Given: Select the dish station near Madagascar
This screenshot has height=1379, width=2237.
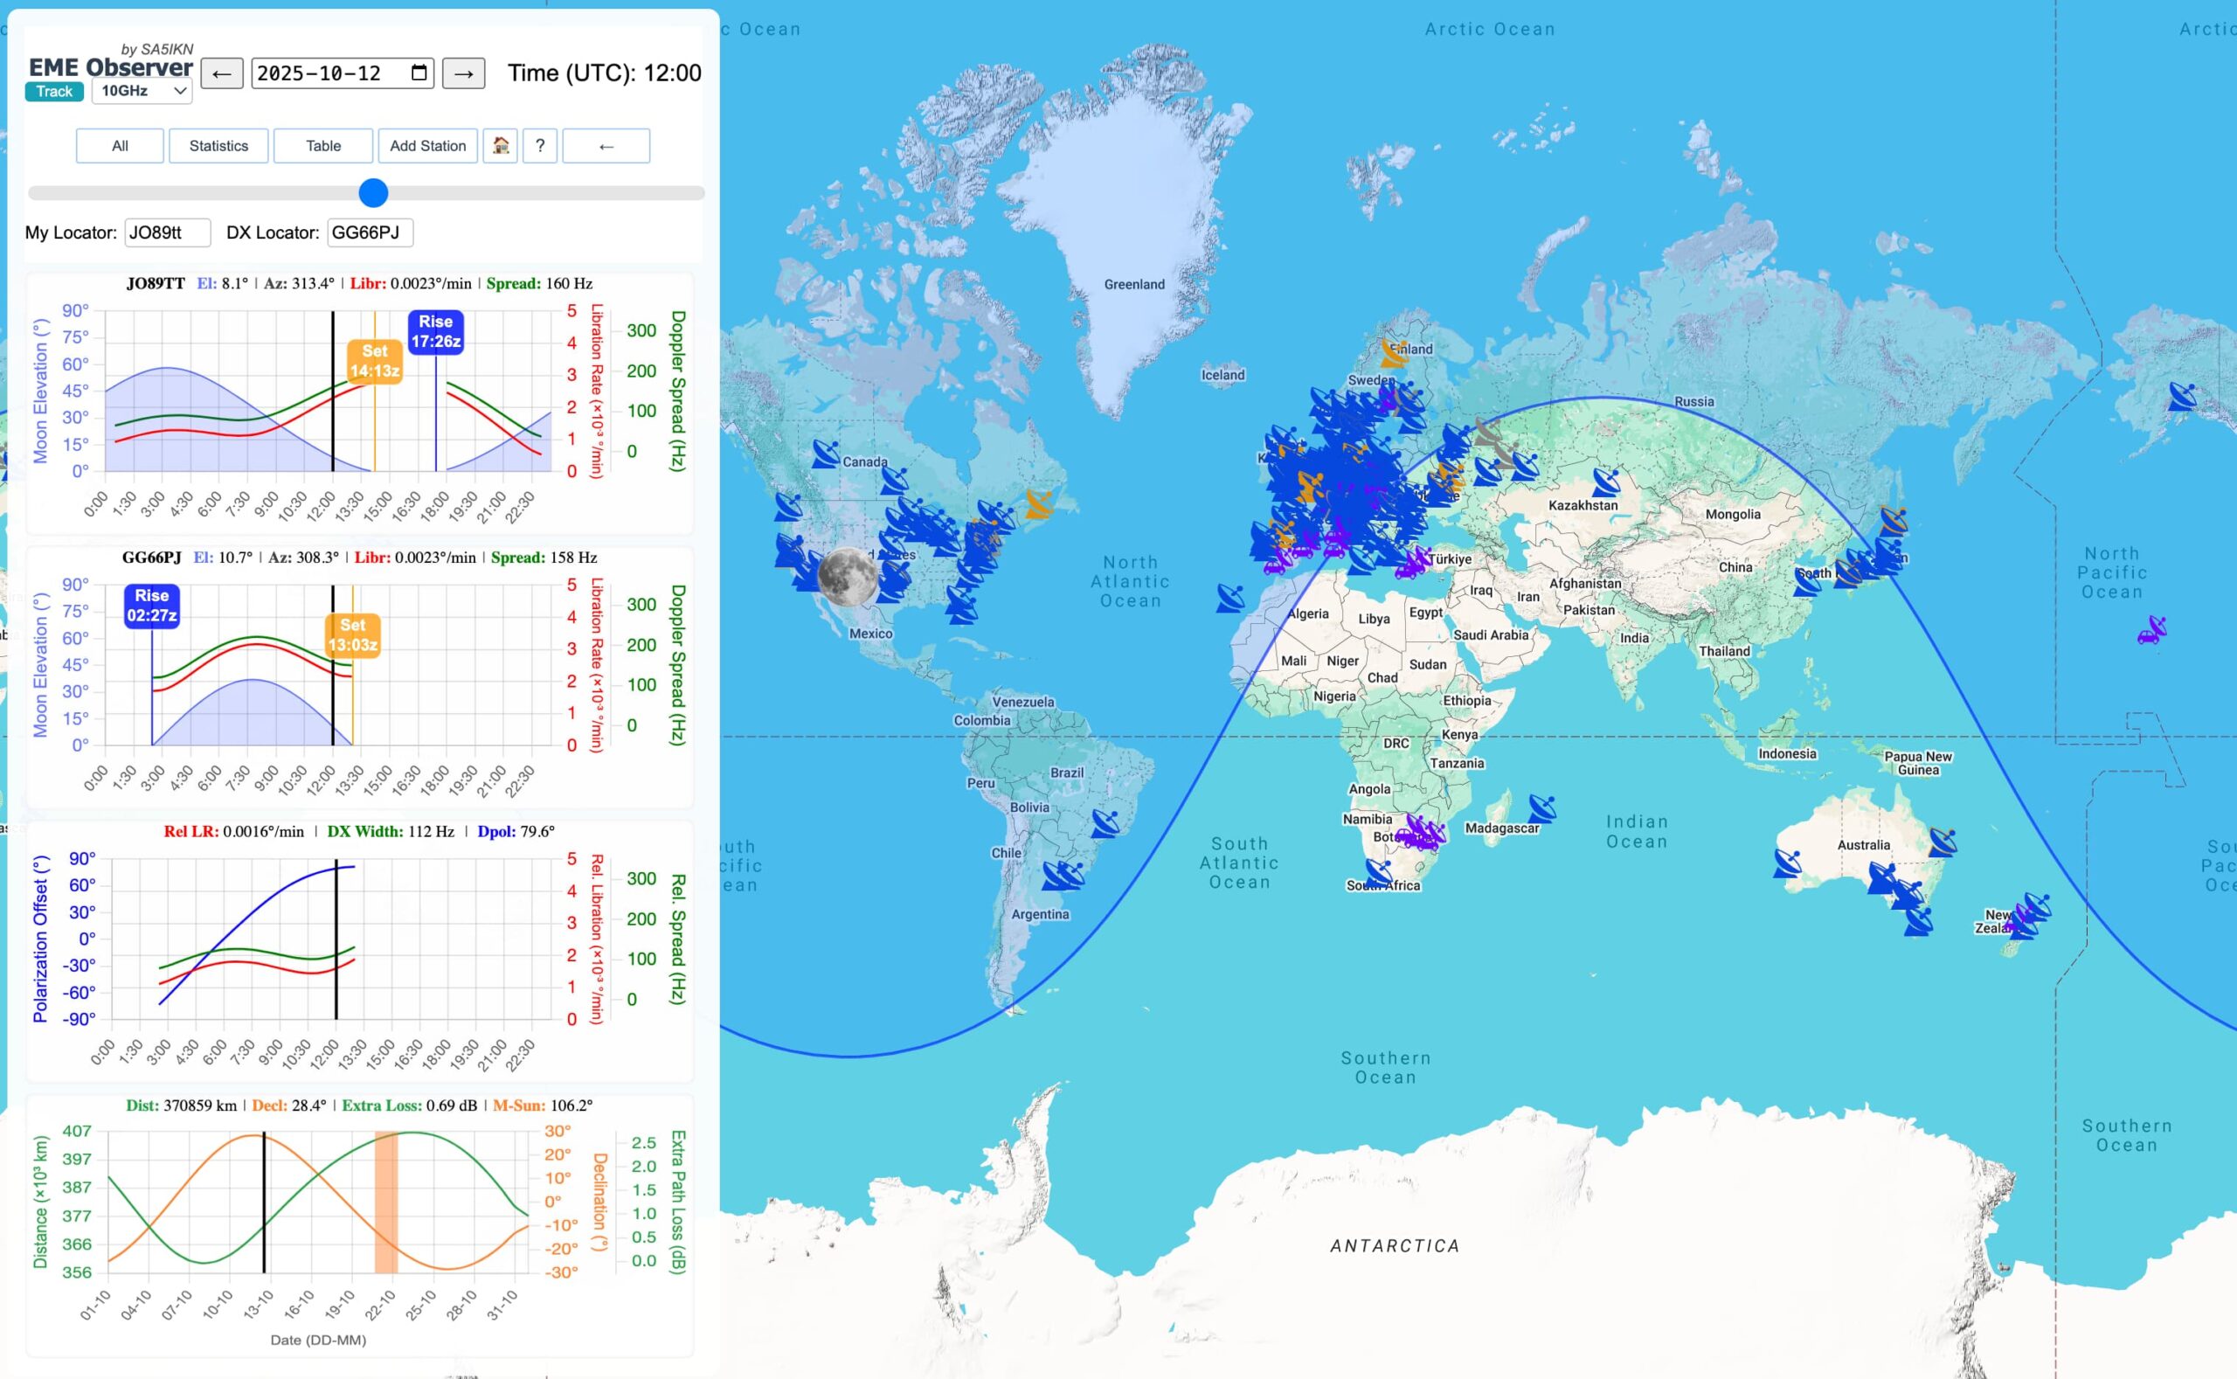Looking at the screenshot, I should [1541, 808].
